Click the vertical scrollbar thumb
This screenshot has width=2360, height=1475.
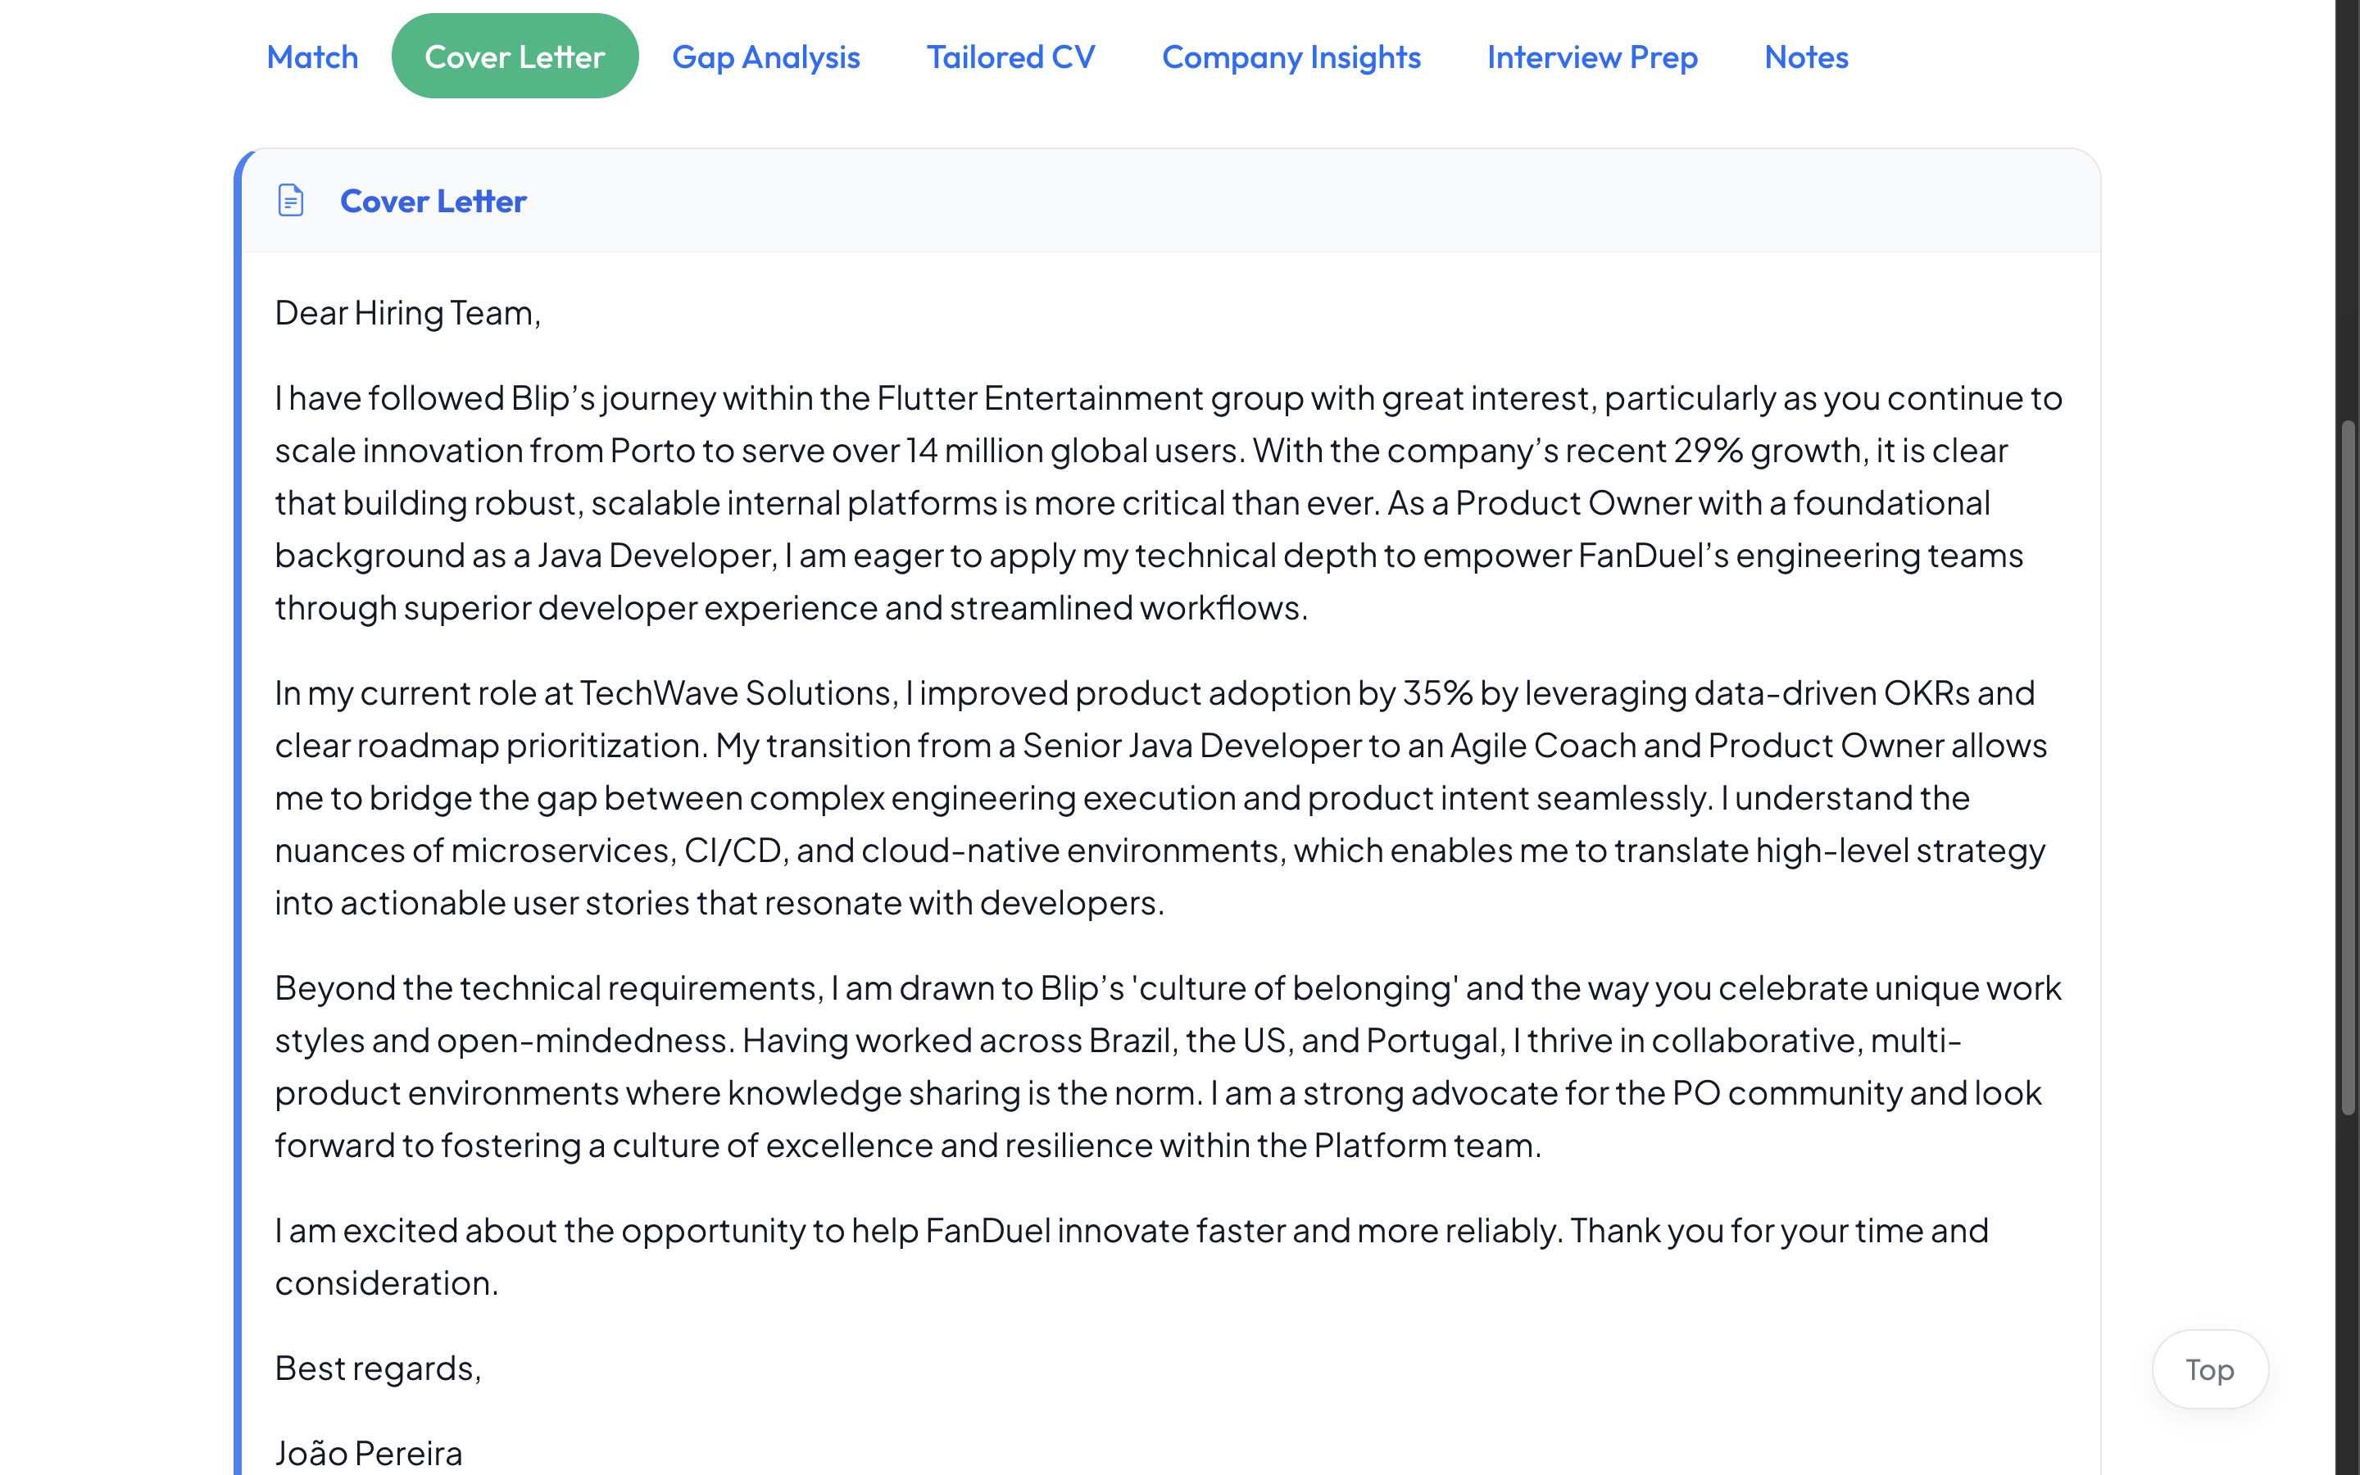pos(2349,767)
